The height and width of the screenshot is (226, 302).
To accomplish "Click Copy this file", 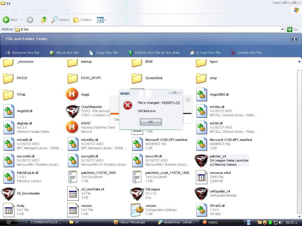I will (104, 53).
